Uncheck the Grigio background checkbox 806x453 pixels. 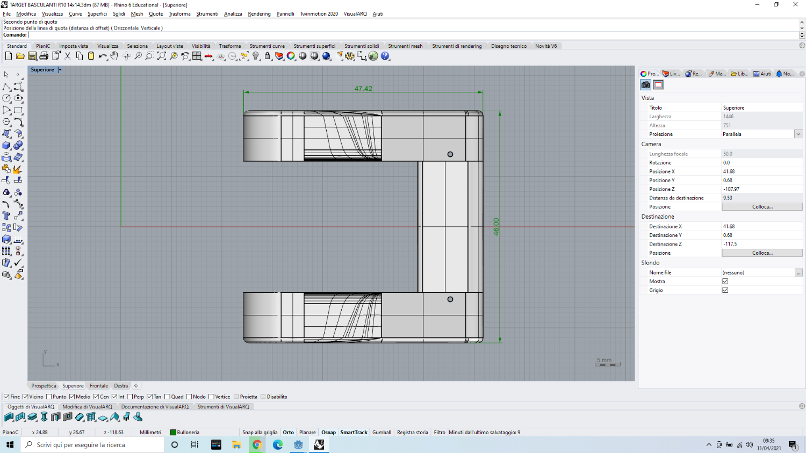coord(725,290)
